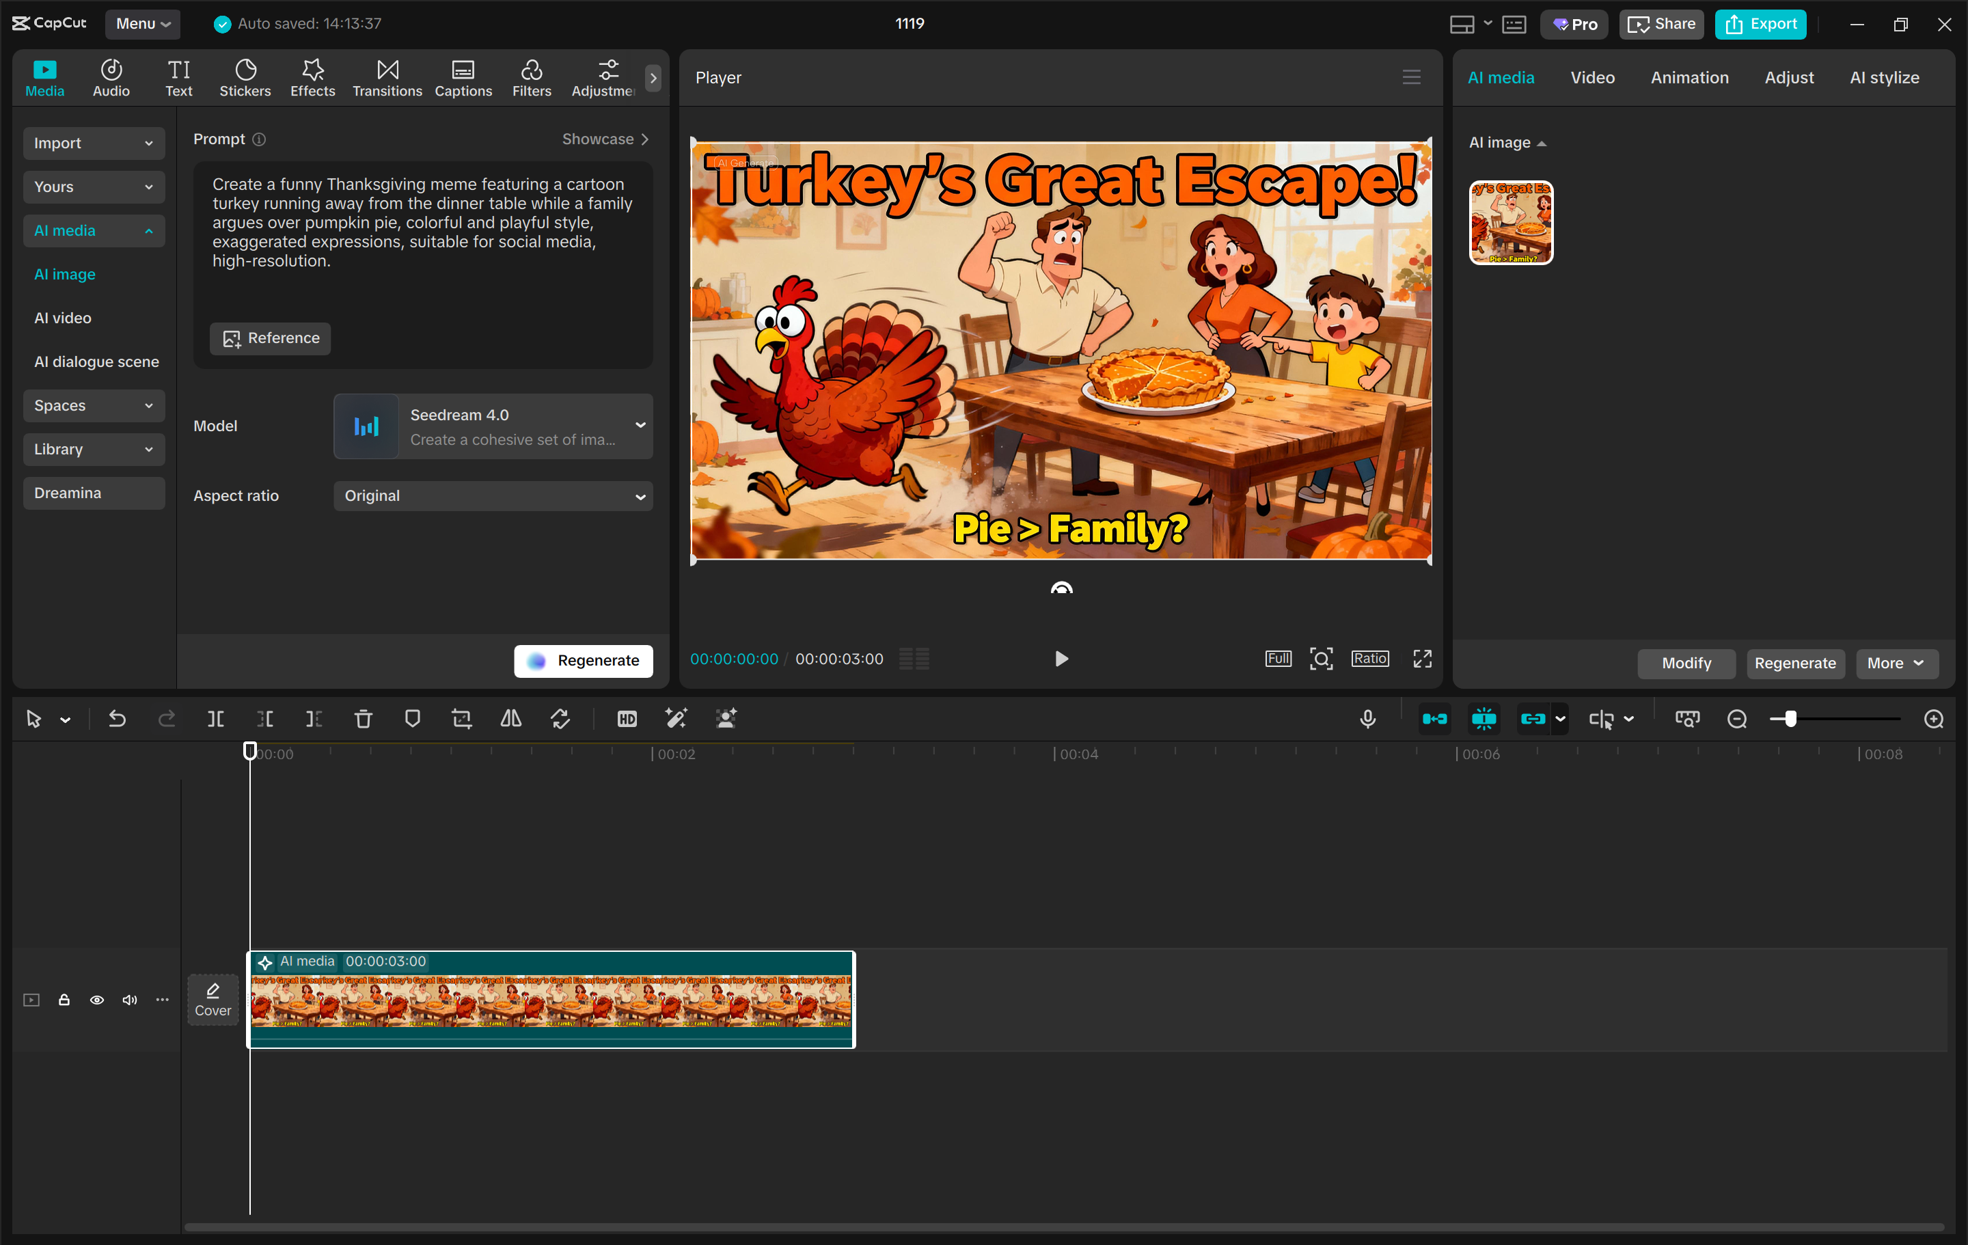
Task: Click the Regenerate button under the prompt
Action: [x=583, y=661]
